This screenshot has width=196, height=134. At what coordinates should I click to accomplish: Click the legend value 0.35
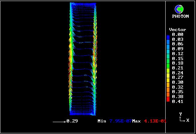[177, 92]
